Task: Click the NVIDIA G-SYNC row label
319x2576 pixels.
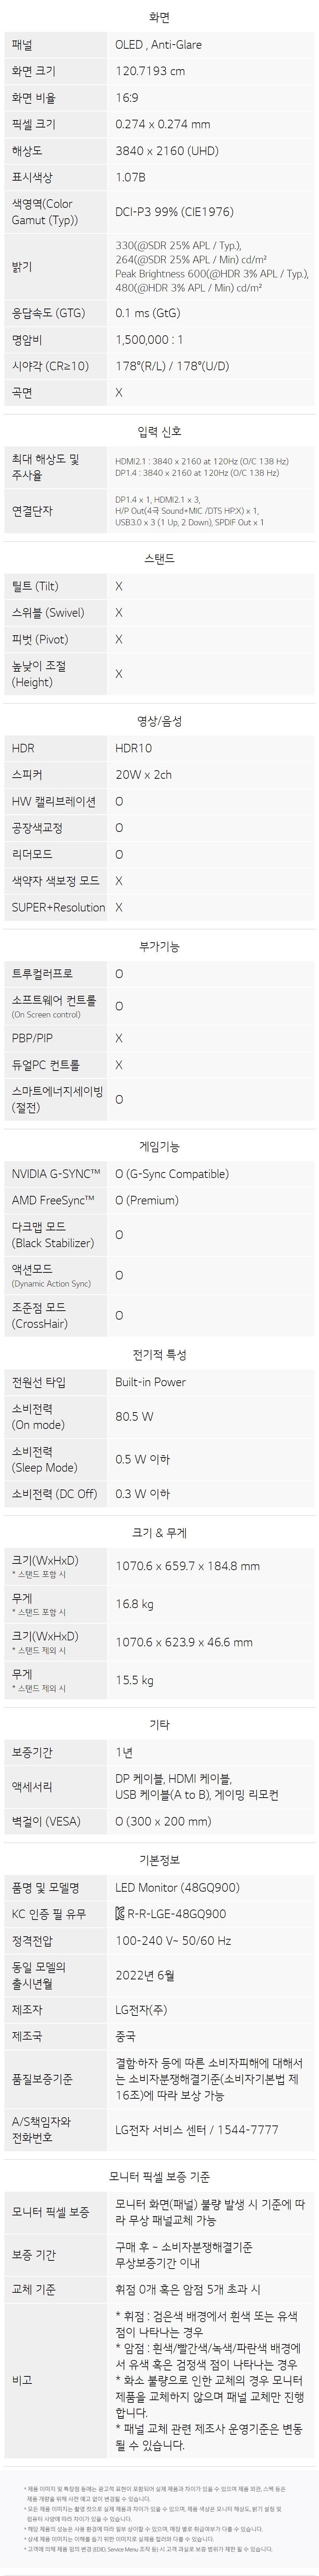Action: (56, 1173)
